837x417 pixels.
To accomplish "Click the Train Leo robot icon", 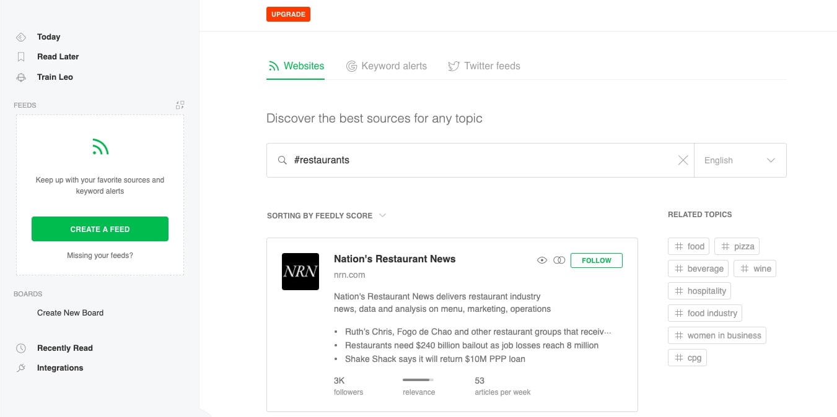I will [x=21, y=77].
